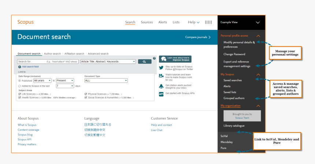Viewport: 315px width, 164px height.
Task: Open the Alerts nav item
Action: (x=163, y=22)
